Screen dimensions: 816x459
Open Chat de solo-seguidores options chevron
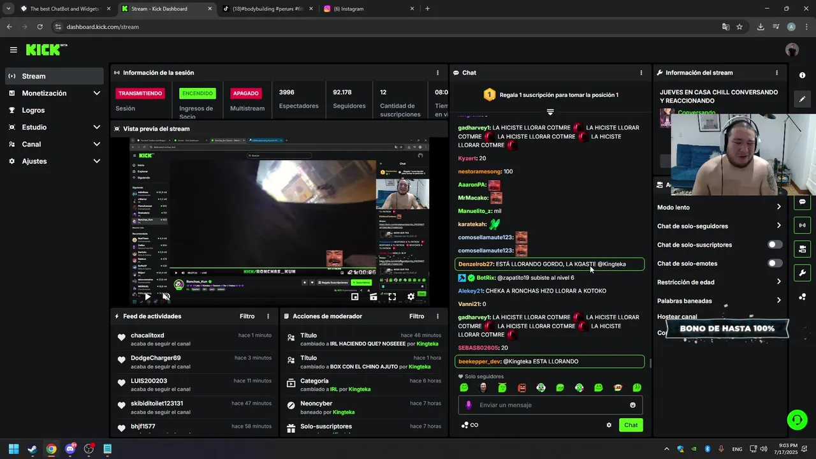[778, 226]
